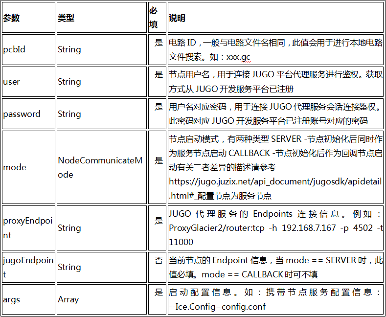Viewport: 386px width, 317px height.
Task: Click the 否 value for jugoEndpoint
Action: point(159,260)
